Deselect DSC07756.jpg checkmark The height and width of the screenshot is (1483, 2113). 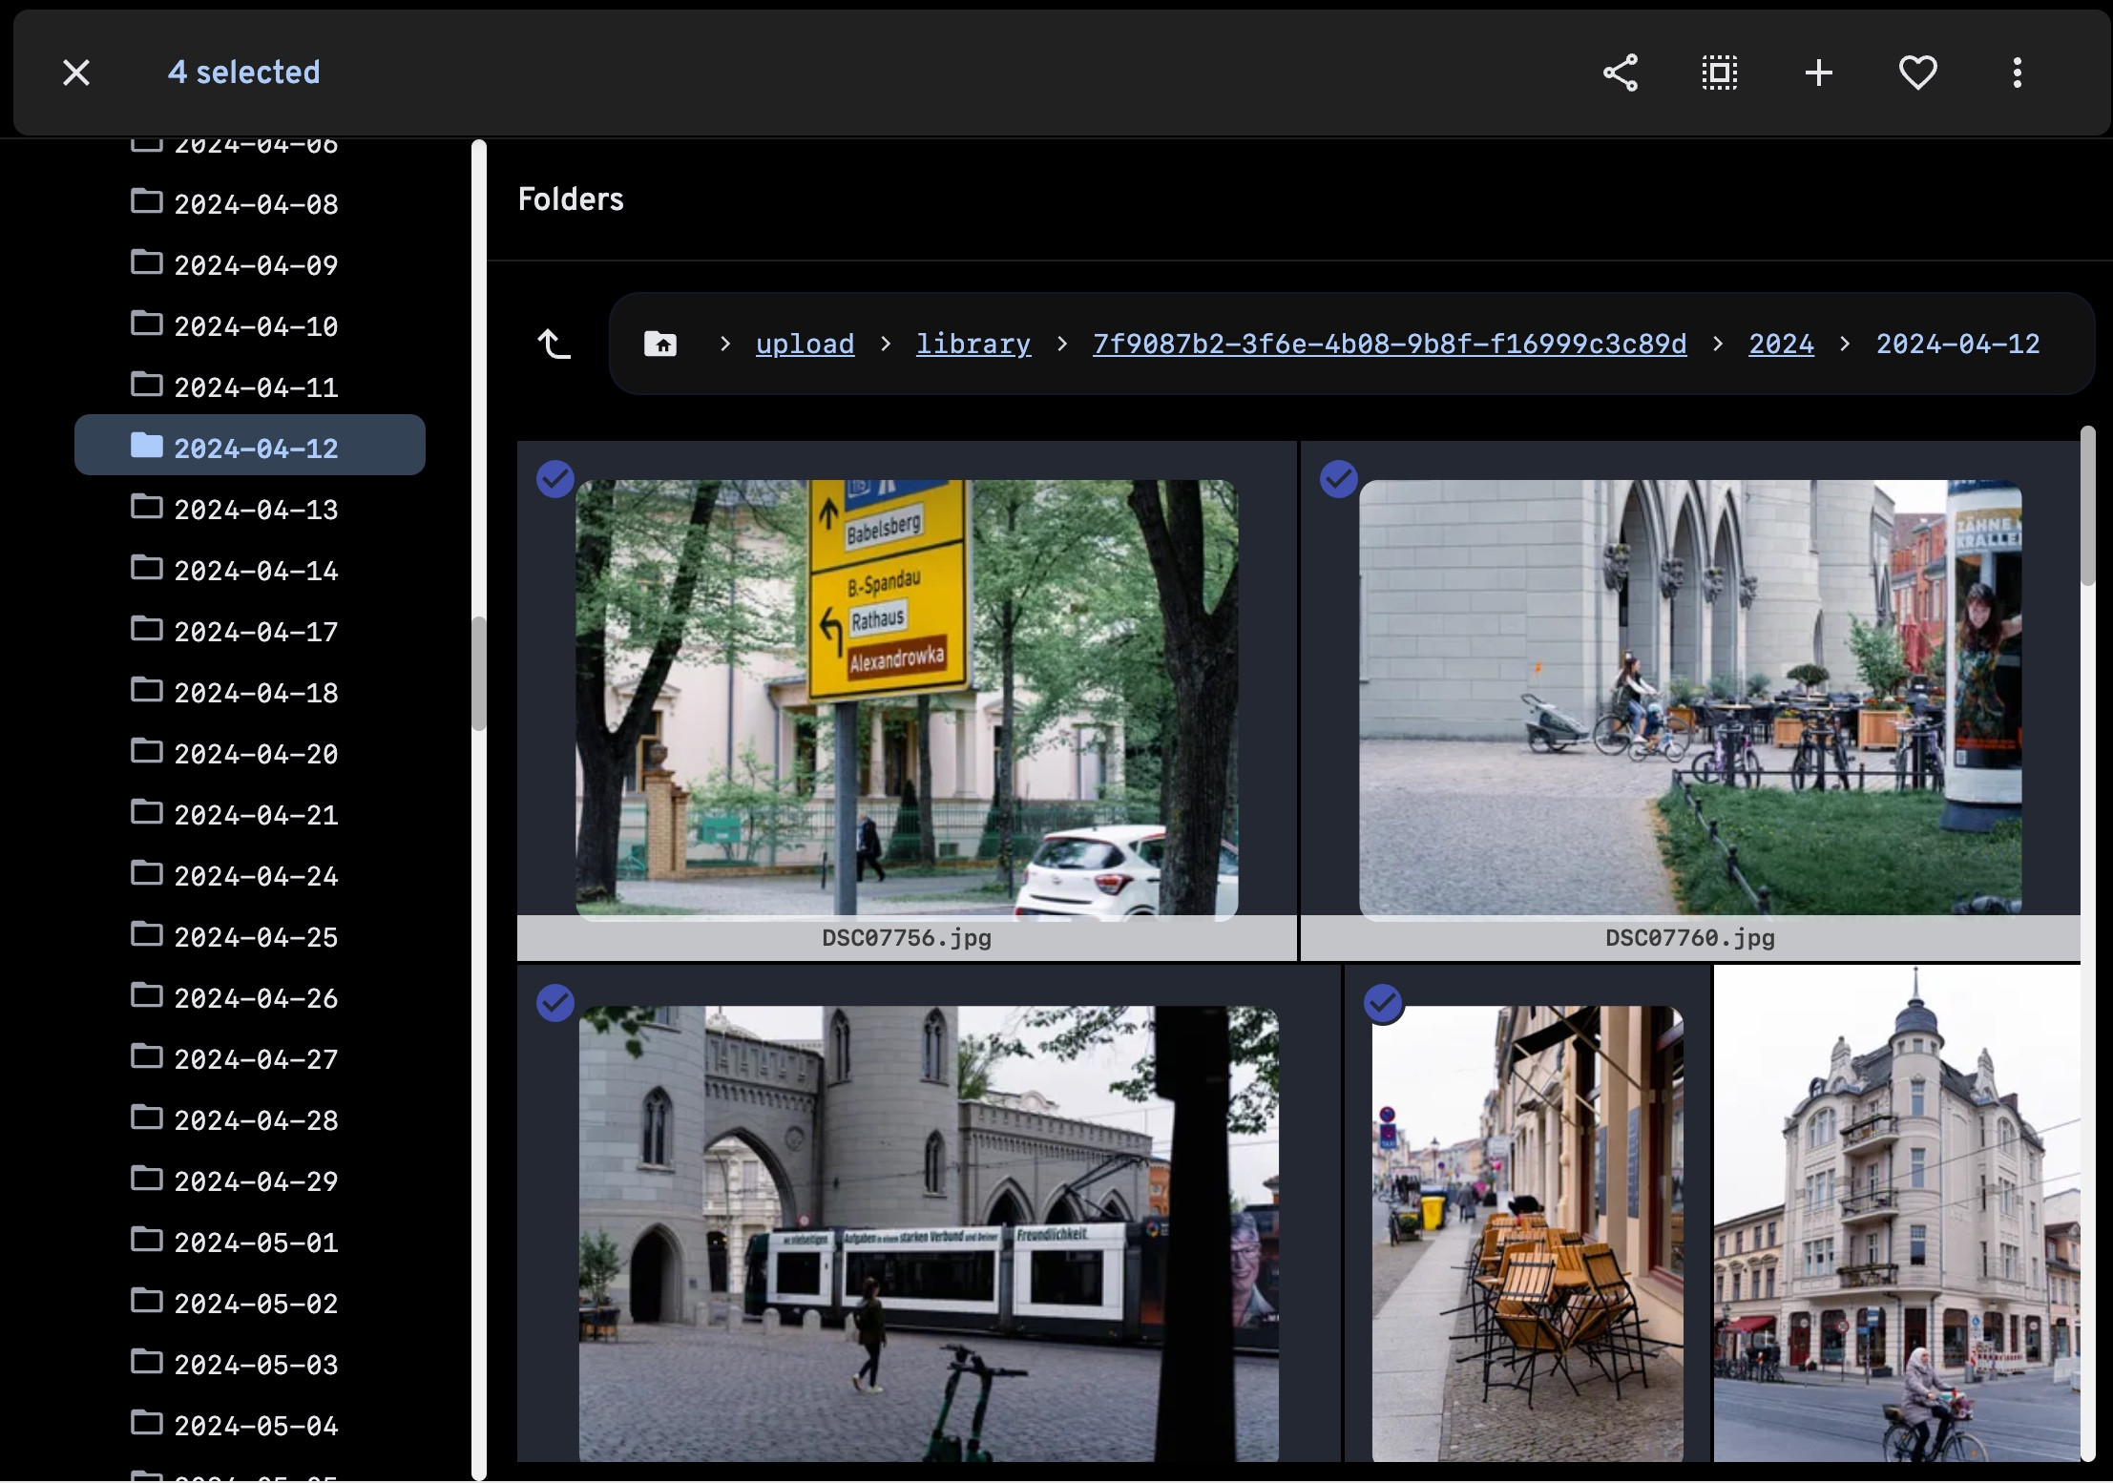(x=555, y=479)
